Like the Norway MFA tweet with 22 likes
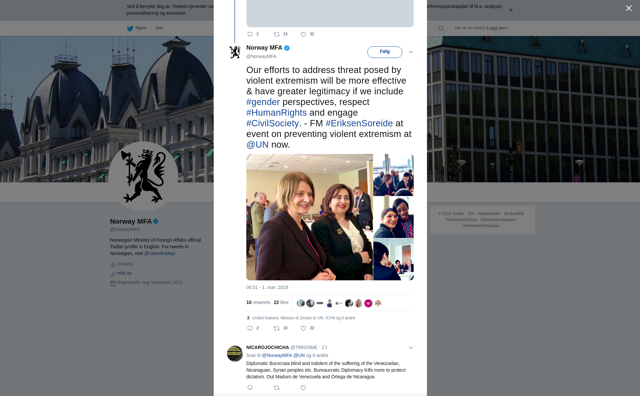640x396 pixels. 303,328
